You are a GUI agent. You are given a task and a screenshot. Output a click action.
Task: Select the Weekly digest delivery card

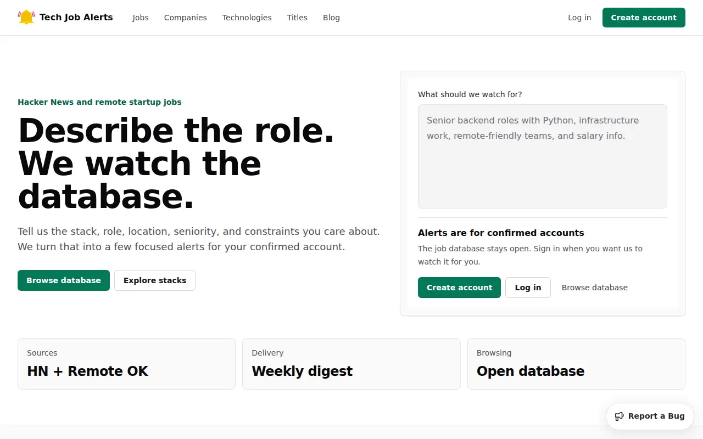pyautogui.click(x=351, y=364)
